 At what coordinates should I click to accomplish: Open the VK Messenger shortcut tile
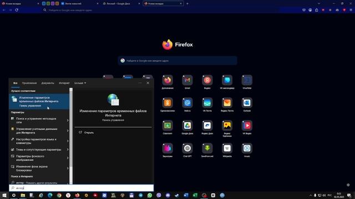click(227, 80)
